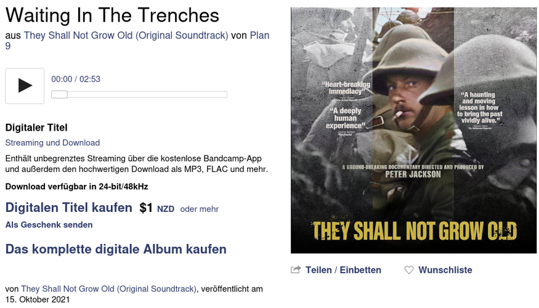Screen dimensions: 539x308
Task: Click the wishlist heart icon
Action: click(x=409, y=270)
